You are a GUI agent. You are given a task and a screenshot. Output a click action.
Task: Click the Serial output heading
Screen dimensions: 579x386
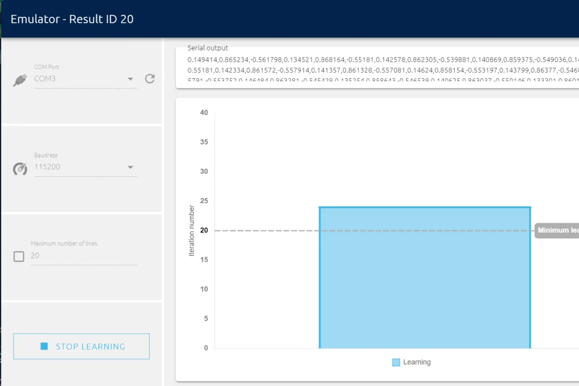point(207,48)
